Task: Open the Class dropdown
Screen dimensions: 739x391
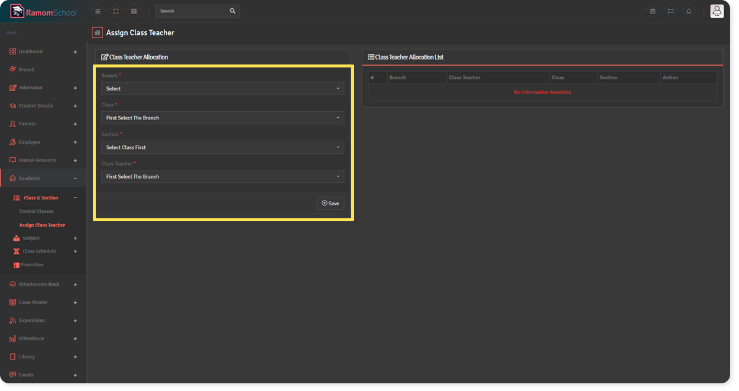Action: pyautogui.click(x=222, y=118)
